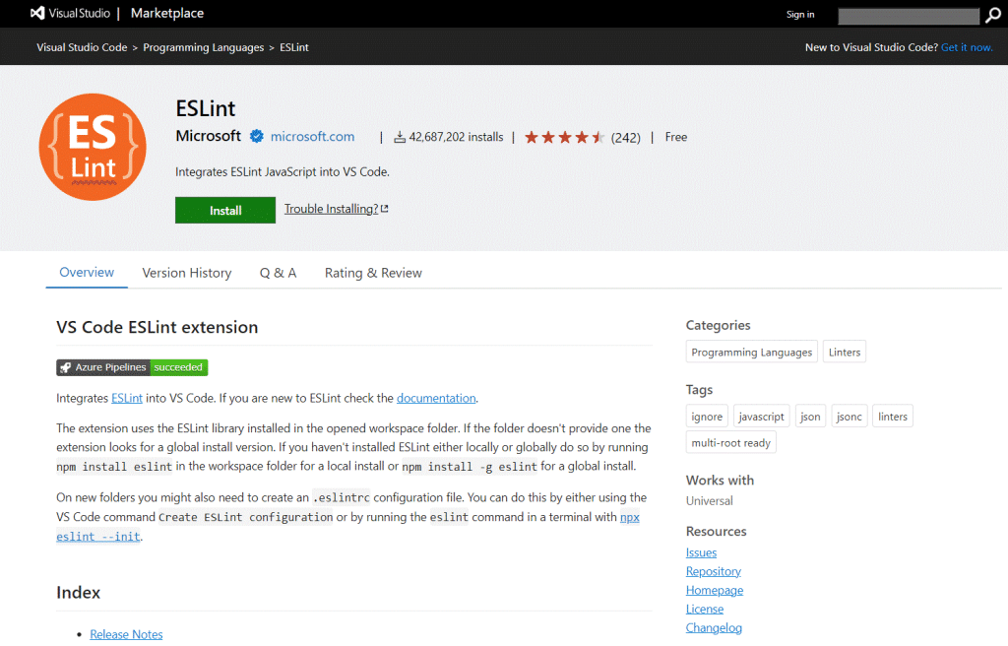Open the Q & A tab

pos(278,273)
